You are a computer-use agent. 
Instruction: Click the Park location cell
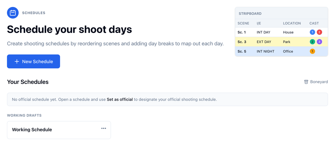[287, 42]
